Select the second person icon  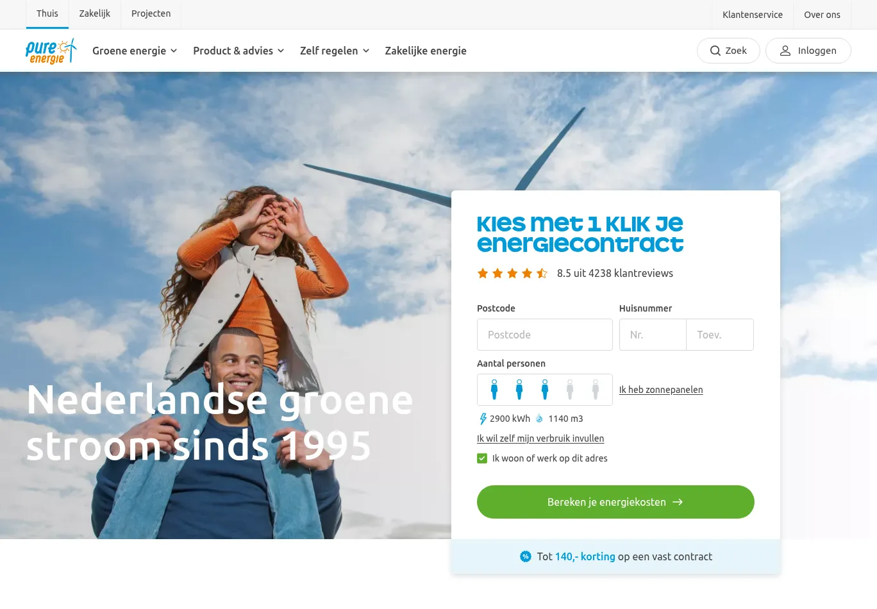[x=519, y=390]
